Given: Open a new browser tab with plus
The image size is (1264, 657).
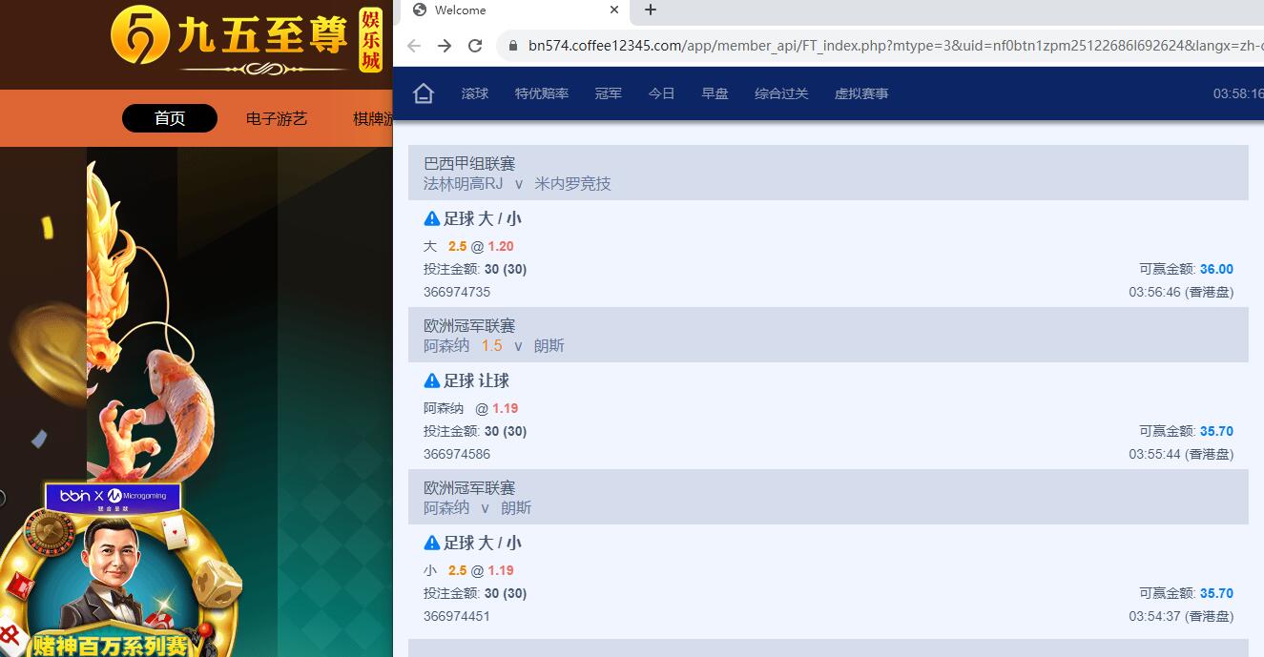Looking at the screenshot, I should (651, 10).
